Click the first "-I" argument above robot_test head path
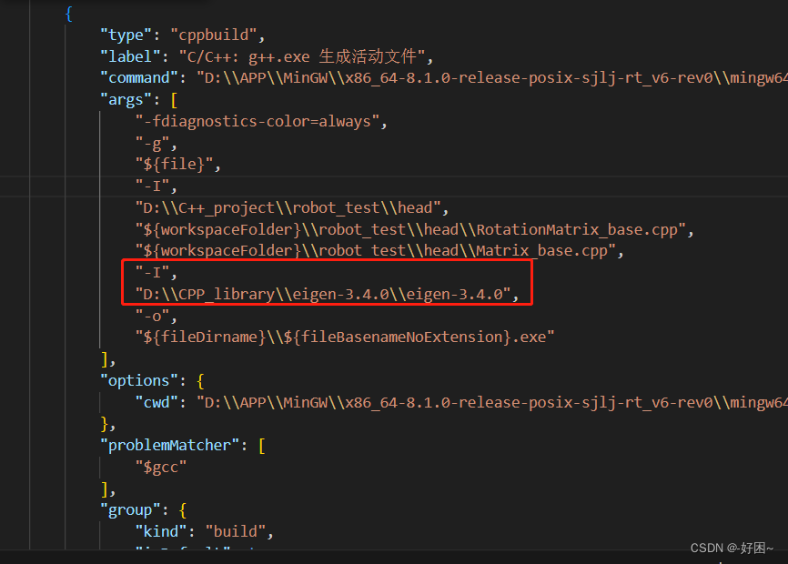This screenshot has width=788, height=564. (156, 186)
